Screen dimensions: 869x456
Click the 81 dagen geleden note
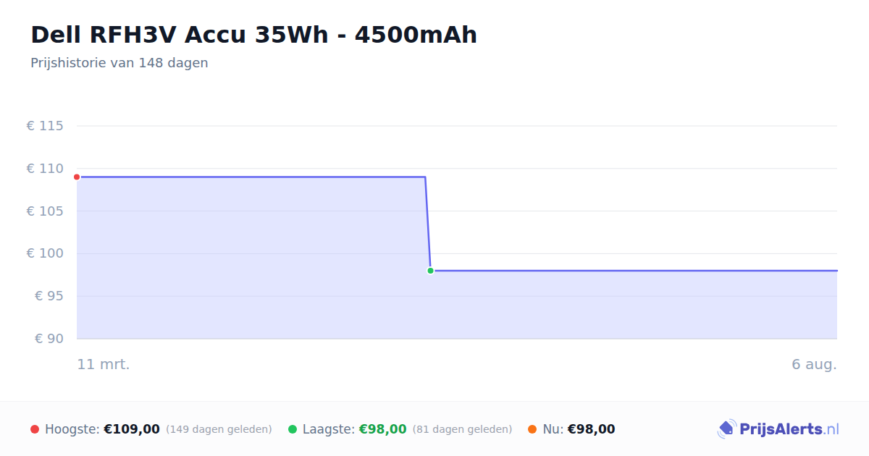(x=462, y=429)
